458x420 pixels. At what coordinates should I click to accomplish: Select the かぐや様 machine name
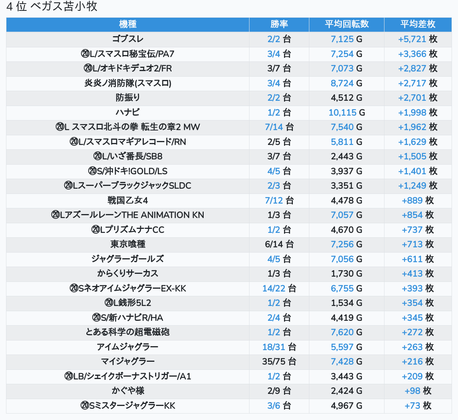(128, 391)
